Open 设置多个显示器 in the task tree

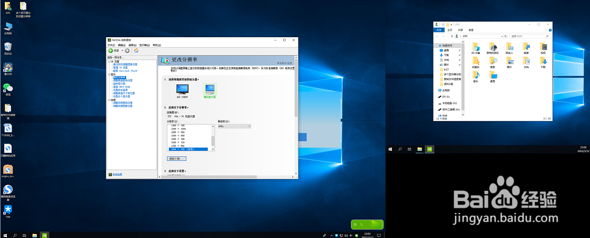(x=122, y=96)
